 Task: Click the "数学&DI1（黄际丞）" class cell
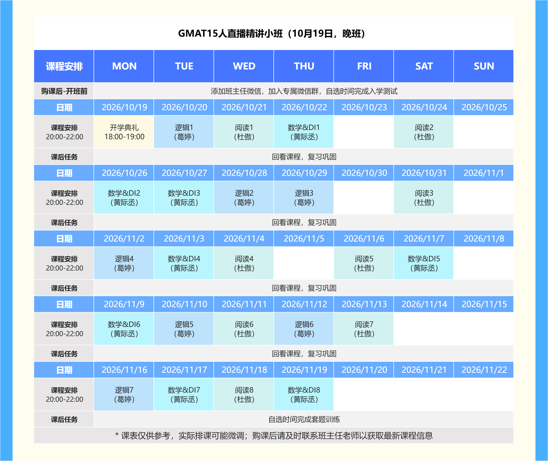304,132
